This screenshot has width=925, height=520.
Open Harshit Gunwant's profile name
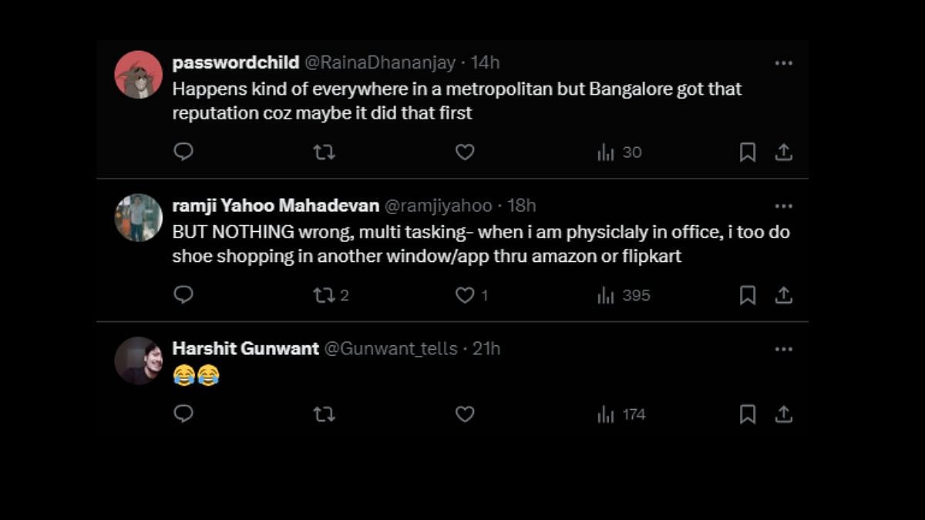tap(245, 349)
